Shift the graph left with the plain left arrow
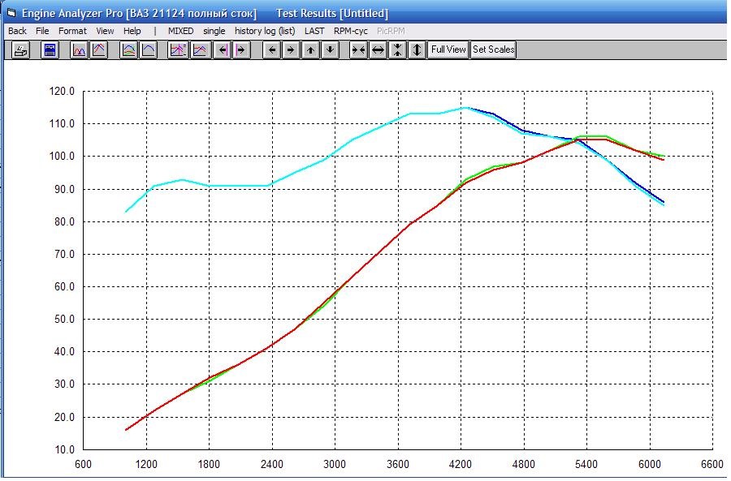731x481 pixels. pyautogui.click(x=272, y=49)
